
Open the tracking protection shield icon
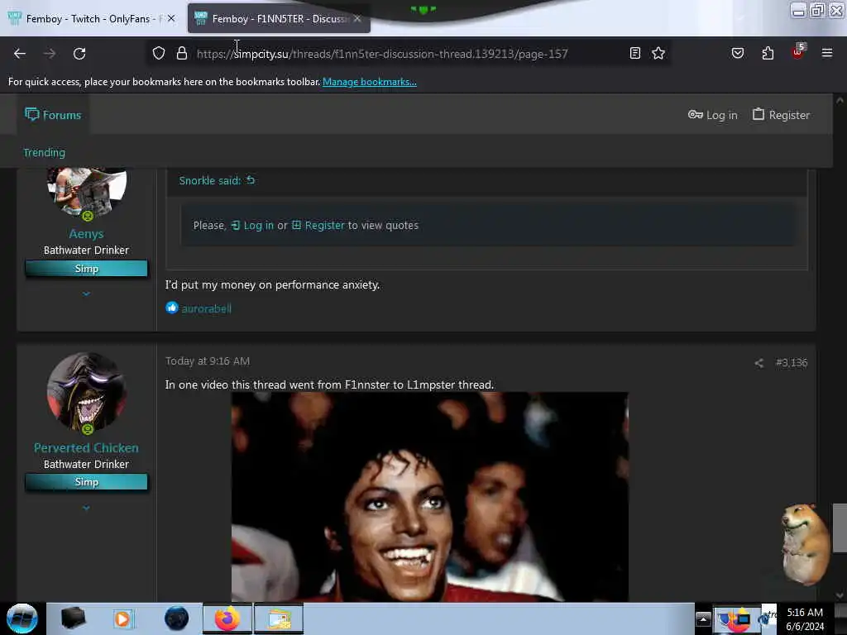pos(158,53)
